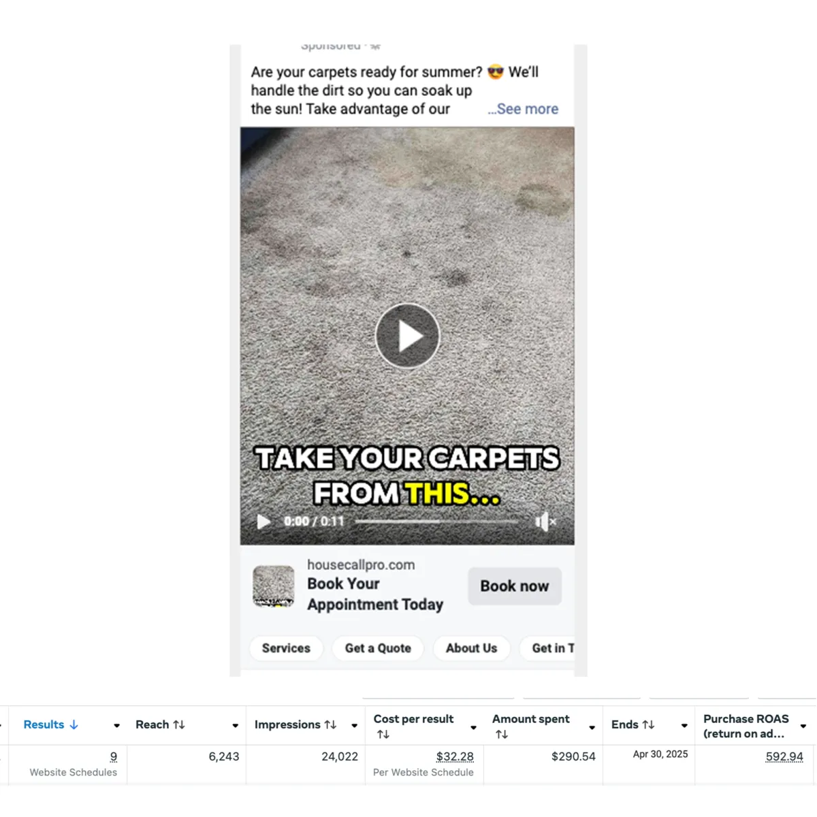Image resolution: width=817 pixels, height=817 pixels.
Task: Open the About Us chip
Action: point(471,648)
